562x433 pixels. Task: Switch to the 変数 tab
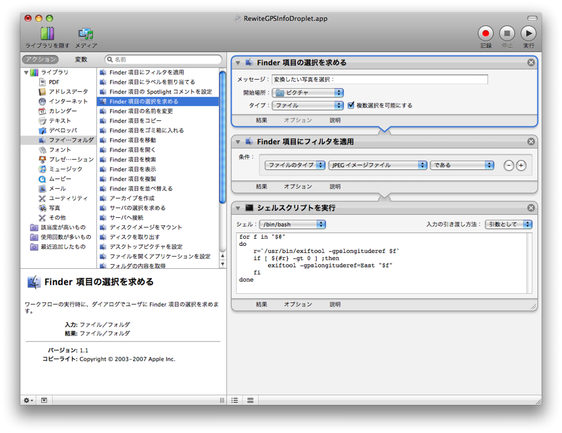(x=81, y=59)
